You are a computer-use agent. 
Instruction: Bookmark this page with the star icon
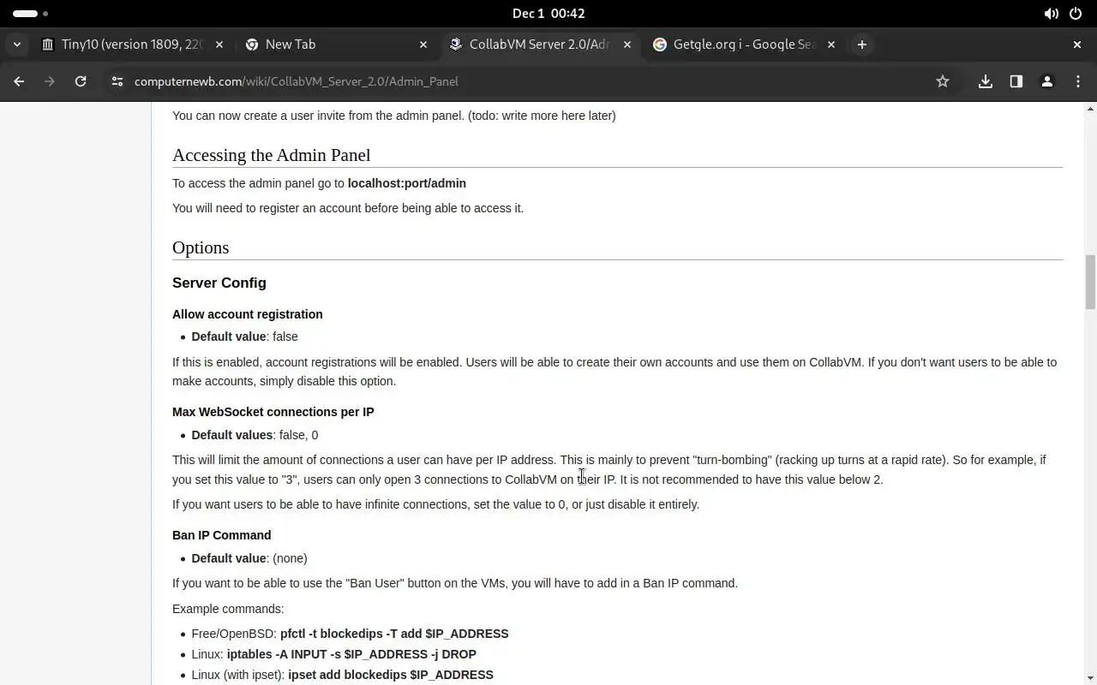click(x=943, y=81)
